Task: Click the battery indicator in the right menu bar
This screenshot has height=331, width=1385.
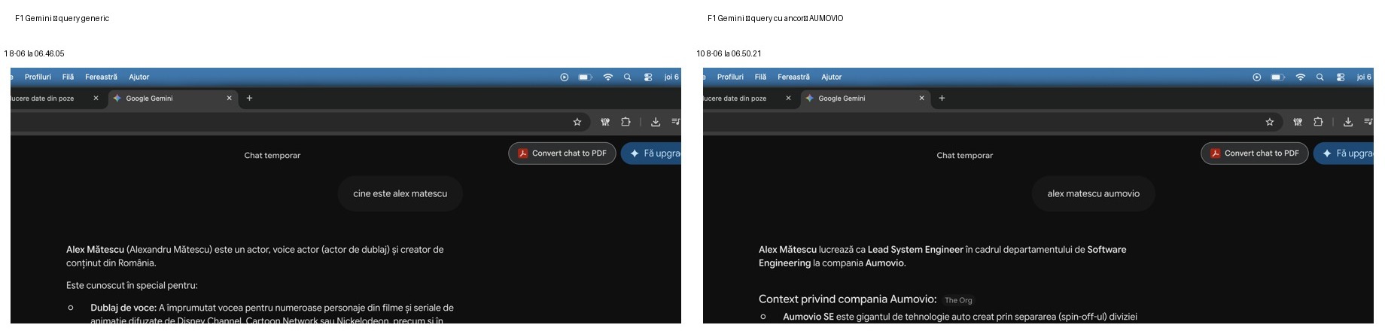Action: click(x=1277, y=77)
